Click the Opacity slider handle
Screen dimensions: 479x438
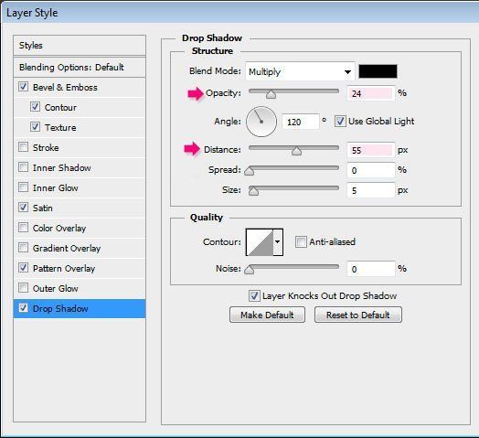coord(271,94)
